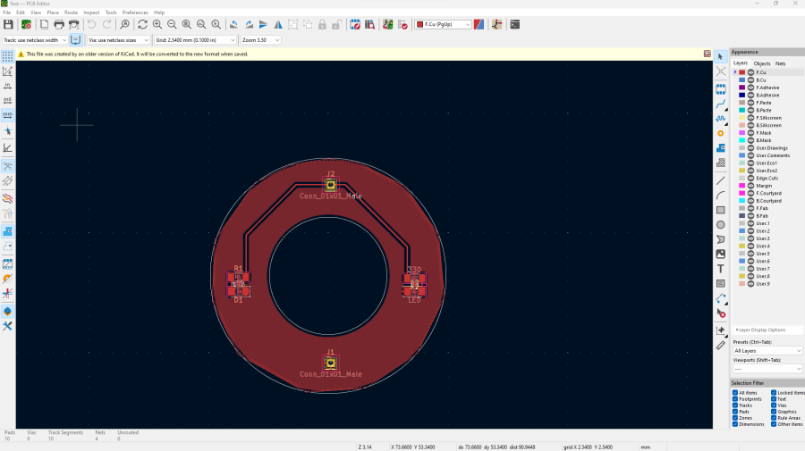Image resolution: width=805 pixels, height=451 pixels.
Task: Uncheck the Tracks selection filter
Action: coord(735,405)
